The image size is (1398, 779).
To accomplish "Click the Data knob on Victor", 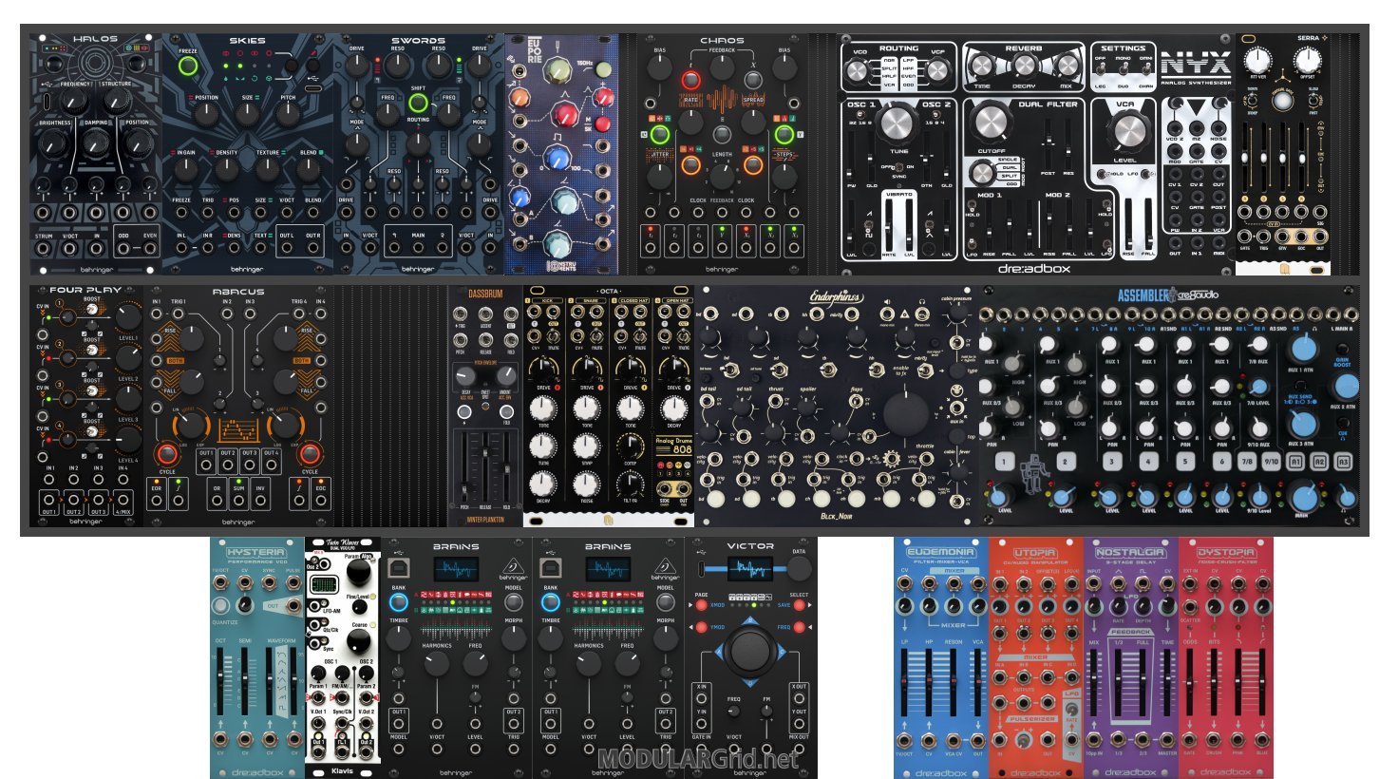I will (x=799, y=569).
